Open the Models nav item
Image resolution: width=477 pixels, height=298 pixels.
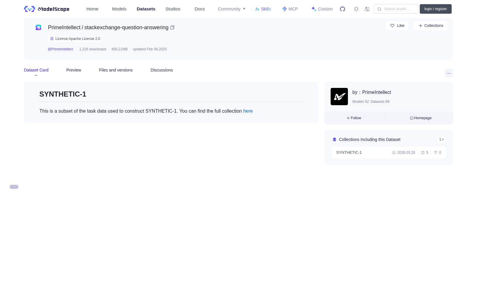tap(119, 9)
